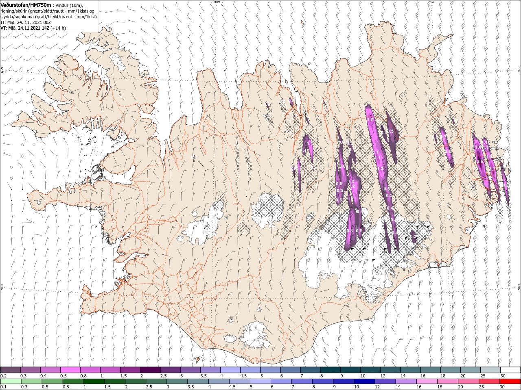Pick the light green 0.3 rain-scale swatch
Viewport: 521px width, 390px height.
pos(31,381)
